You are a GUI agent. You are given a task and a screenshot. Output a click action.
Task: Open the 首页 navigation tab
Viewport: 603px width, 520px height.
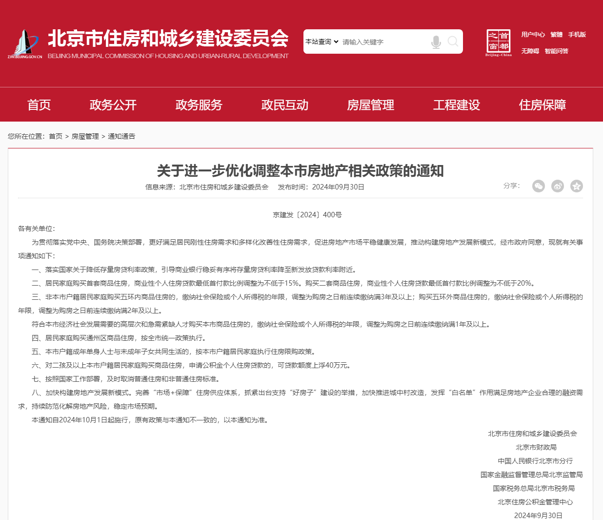pyautogui.click(x=39, y=105)
